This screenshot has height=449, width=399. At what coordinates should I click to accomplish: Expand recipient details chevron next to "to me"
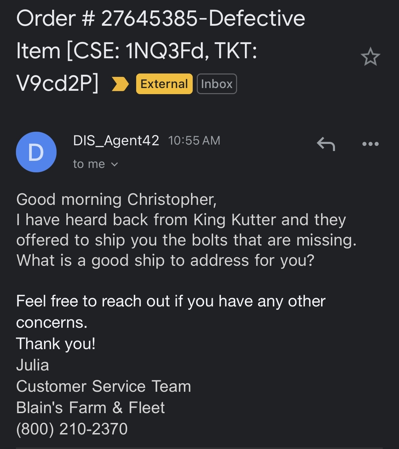114,165
